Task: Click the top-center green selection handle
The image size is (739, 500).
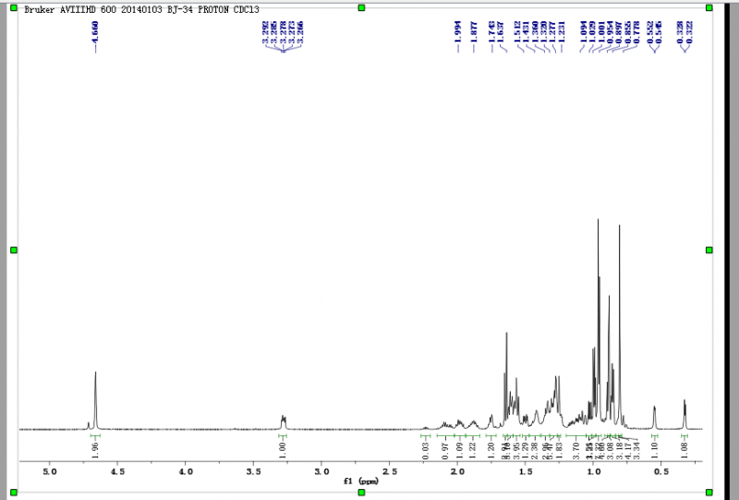Action: pyautogui.click(x=361, y=7)
